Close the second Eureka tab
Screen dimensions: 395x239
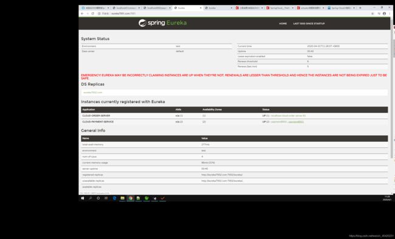click(x=232, y=8)
